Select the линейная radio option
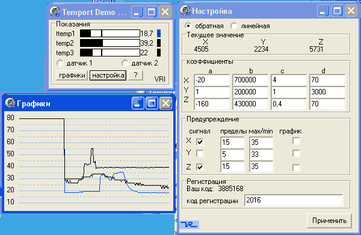Screen dimensions: 361x235 coord(234,26)
